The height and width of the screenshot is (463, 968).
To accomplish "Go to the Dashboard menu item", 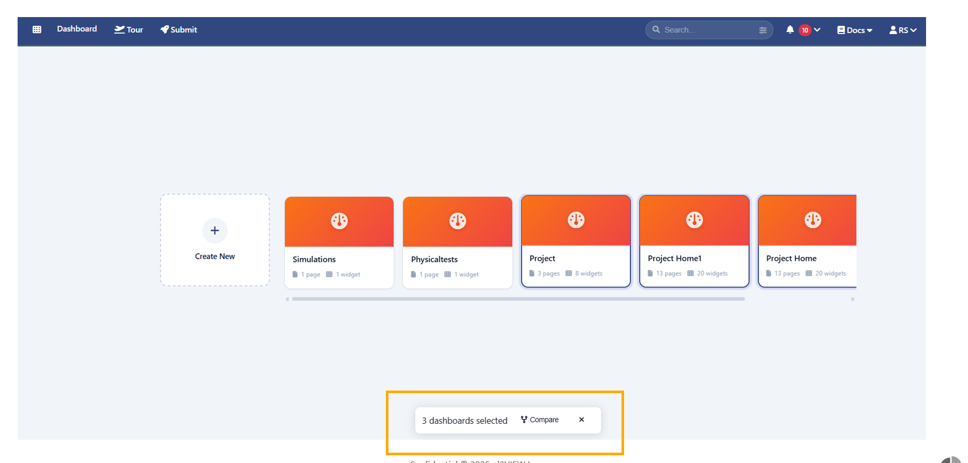I will pyautogui.click(x=77, y=29).
